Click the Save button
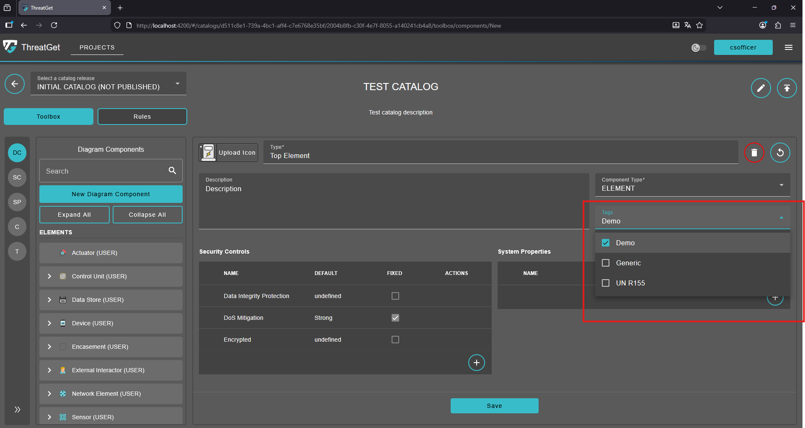Image resolution: width=805 pixels, height=428 pixels. click(494, 405)
